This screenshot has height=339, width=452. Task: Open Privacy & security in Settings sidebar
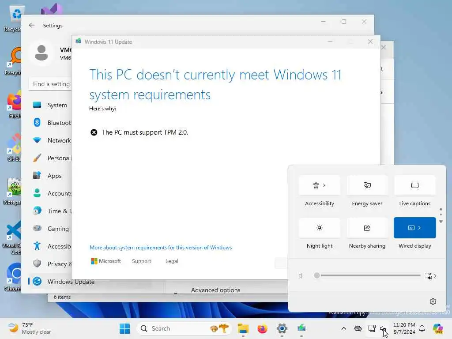50,264
